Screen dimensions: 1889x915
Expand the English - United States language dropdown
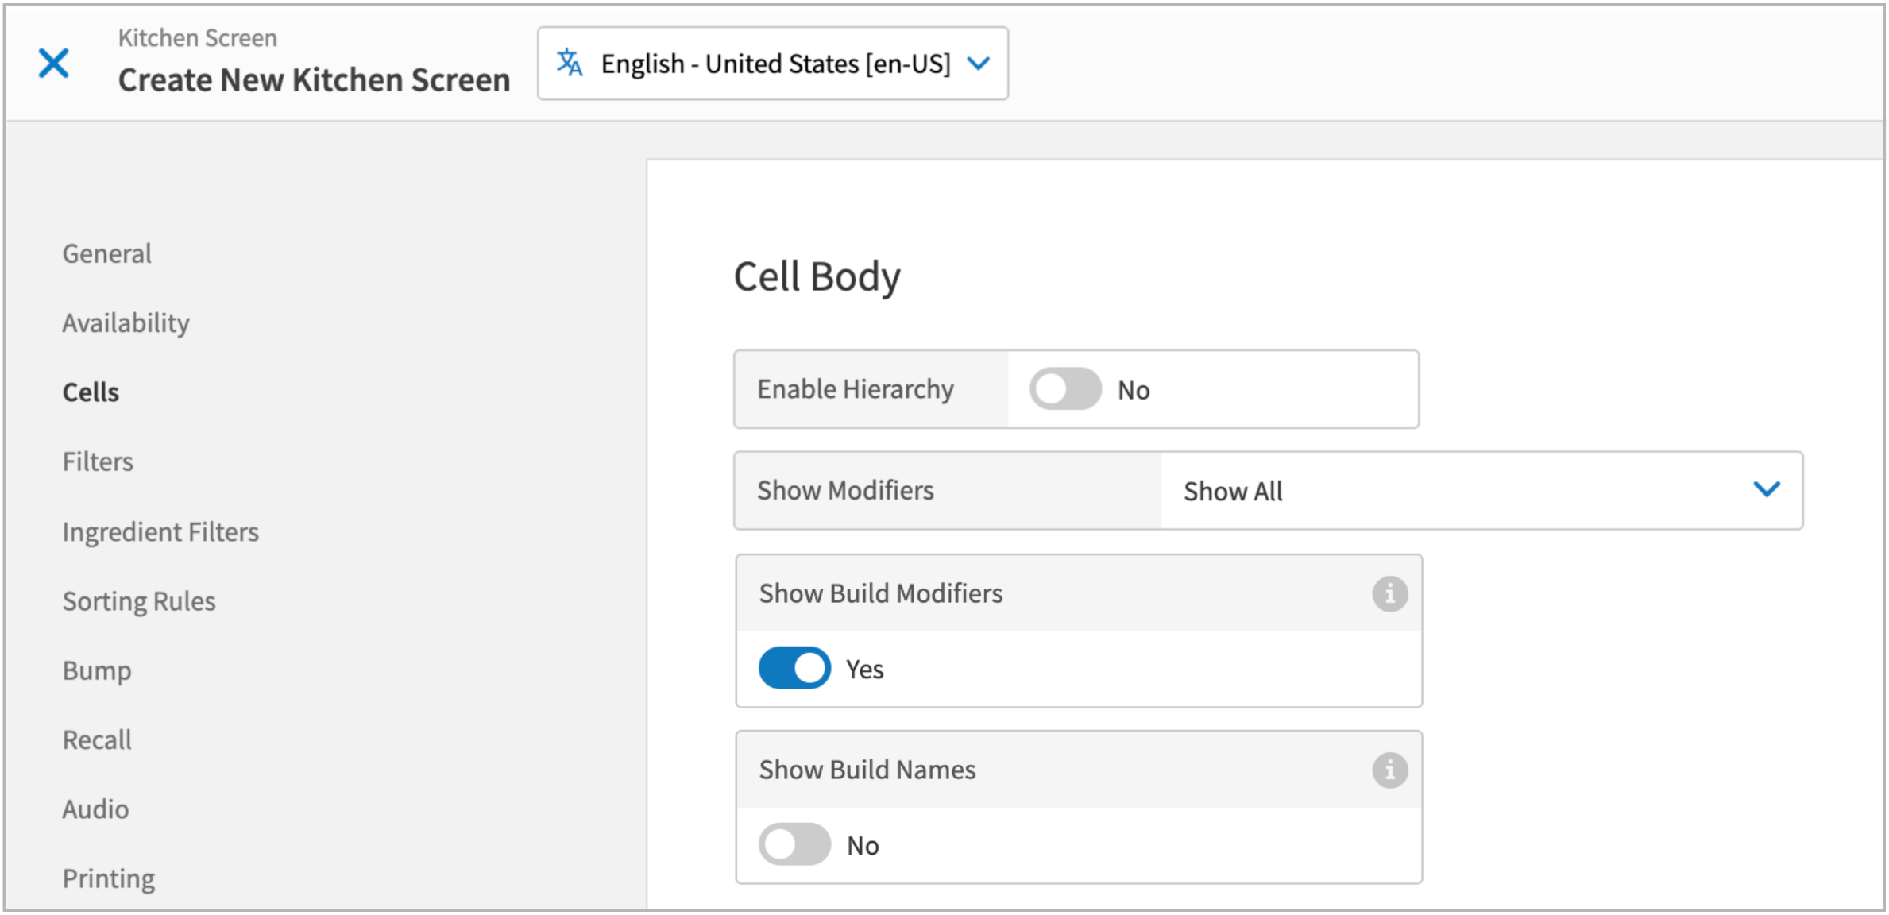pos(979,63)
